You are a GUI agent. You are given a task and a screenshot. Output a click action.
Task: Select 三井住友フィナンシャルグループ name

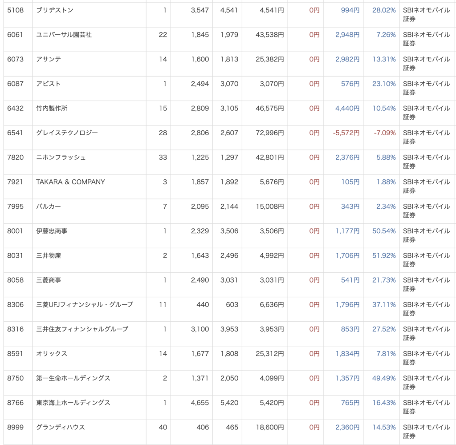point(82,329)
